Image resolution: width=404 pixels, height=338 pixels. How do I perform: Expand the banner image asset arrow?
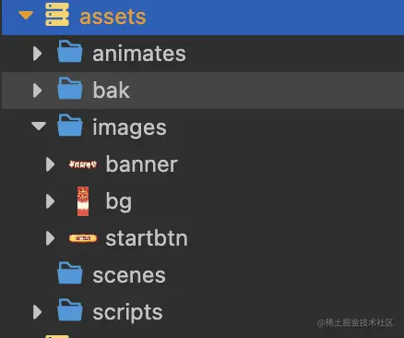(50, 164)
